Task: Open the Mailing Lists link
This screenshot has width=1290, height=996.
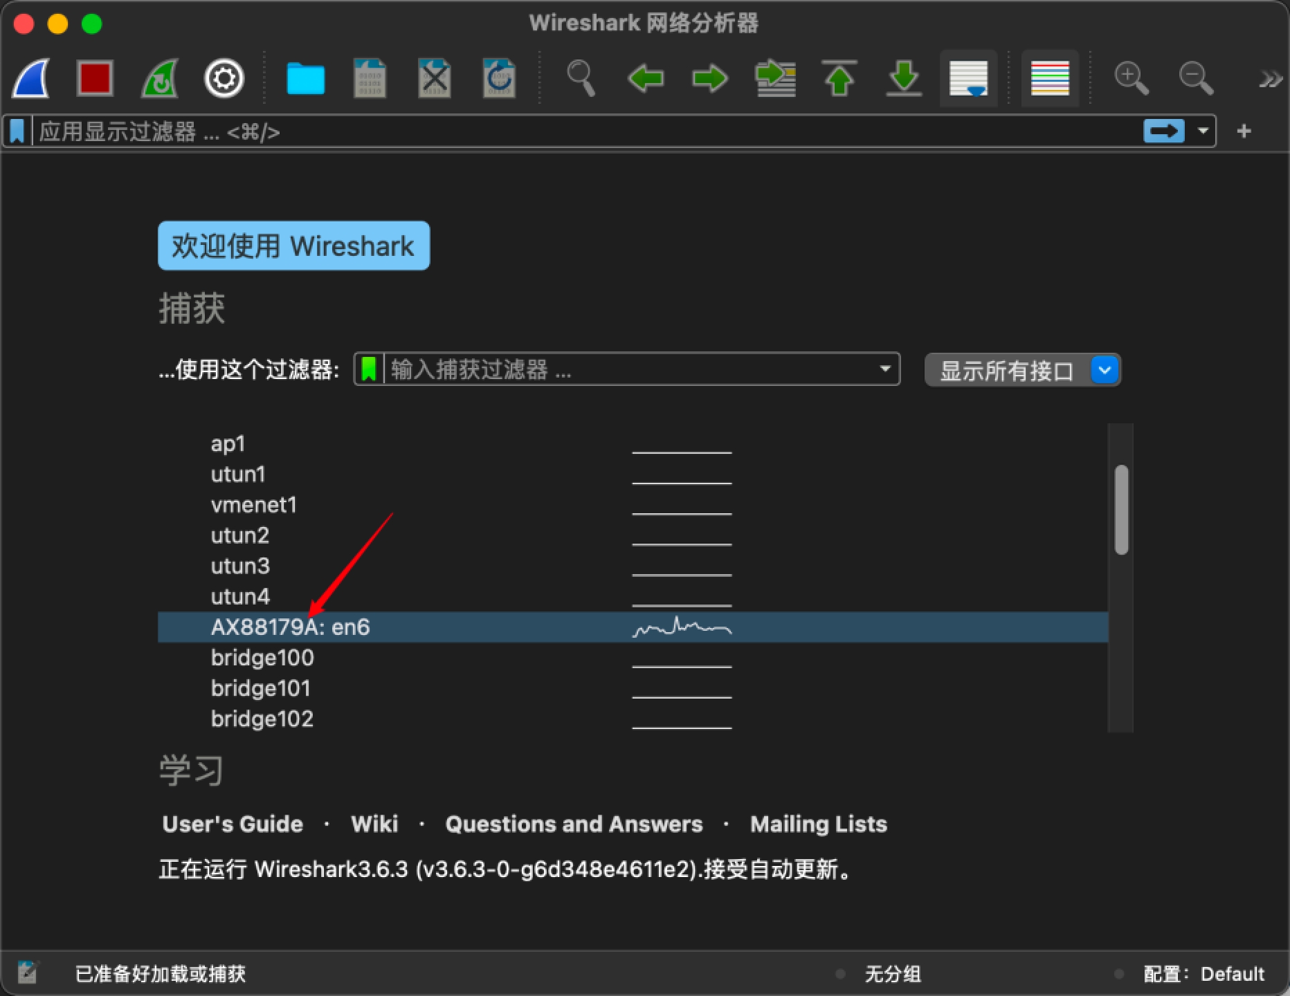Action: [819, 824]
